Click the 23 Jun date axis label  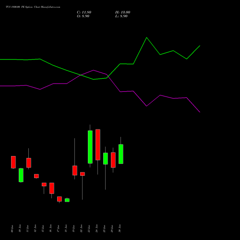(89, 228)
